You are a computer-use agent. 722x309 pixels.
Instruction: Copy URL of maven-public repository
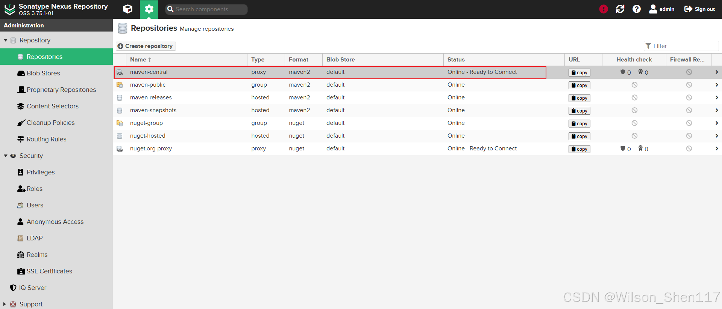tap(579, 85)
